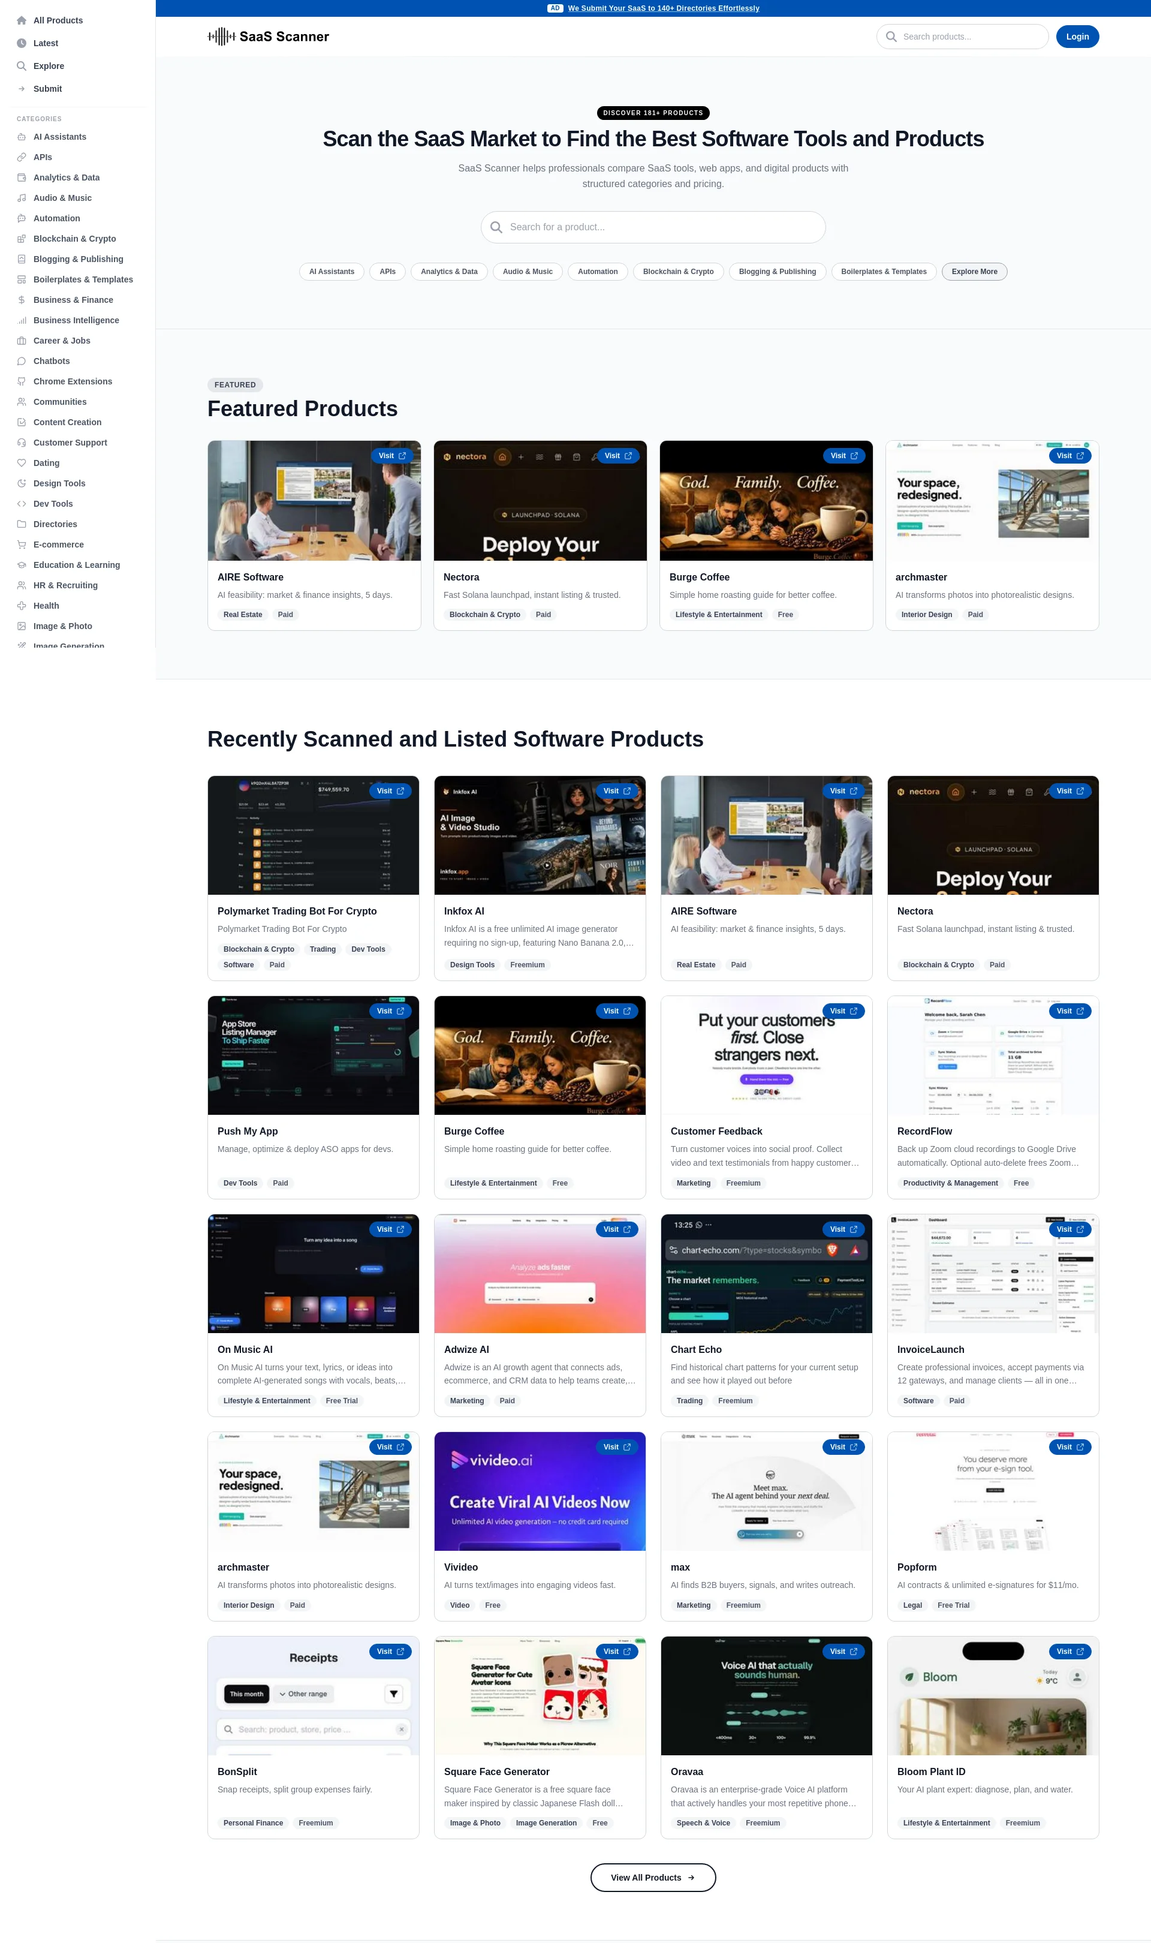Open the Customer Feedback product thumbnail

pos(766,1055)
